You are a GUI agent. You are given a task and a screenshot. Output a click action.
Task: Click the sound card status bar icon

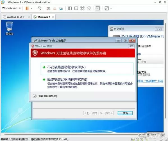point(146,139)
